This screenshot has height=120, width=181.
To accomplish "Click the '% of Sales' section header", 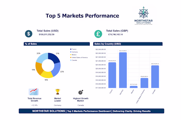I will [x=57, y=44].
